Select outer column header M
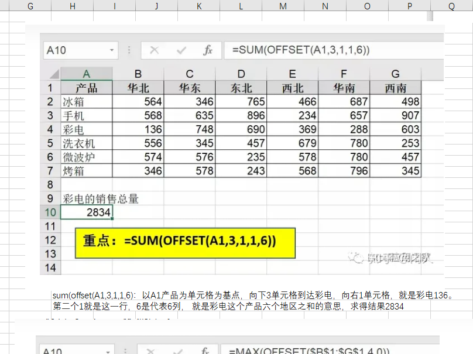 coord(283,6)
